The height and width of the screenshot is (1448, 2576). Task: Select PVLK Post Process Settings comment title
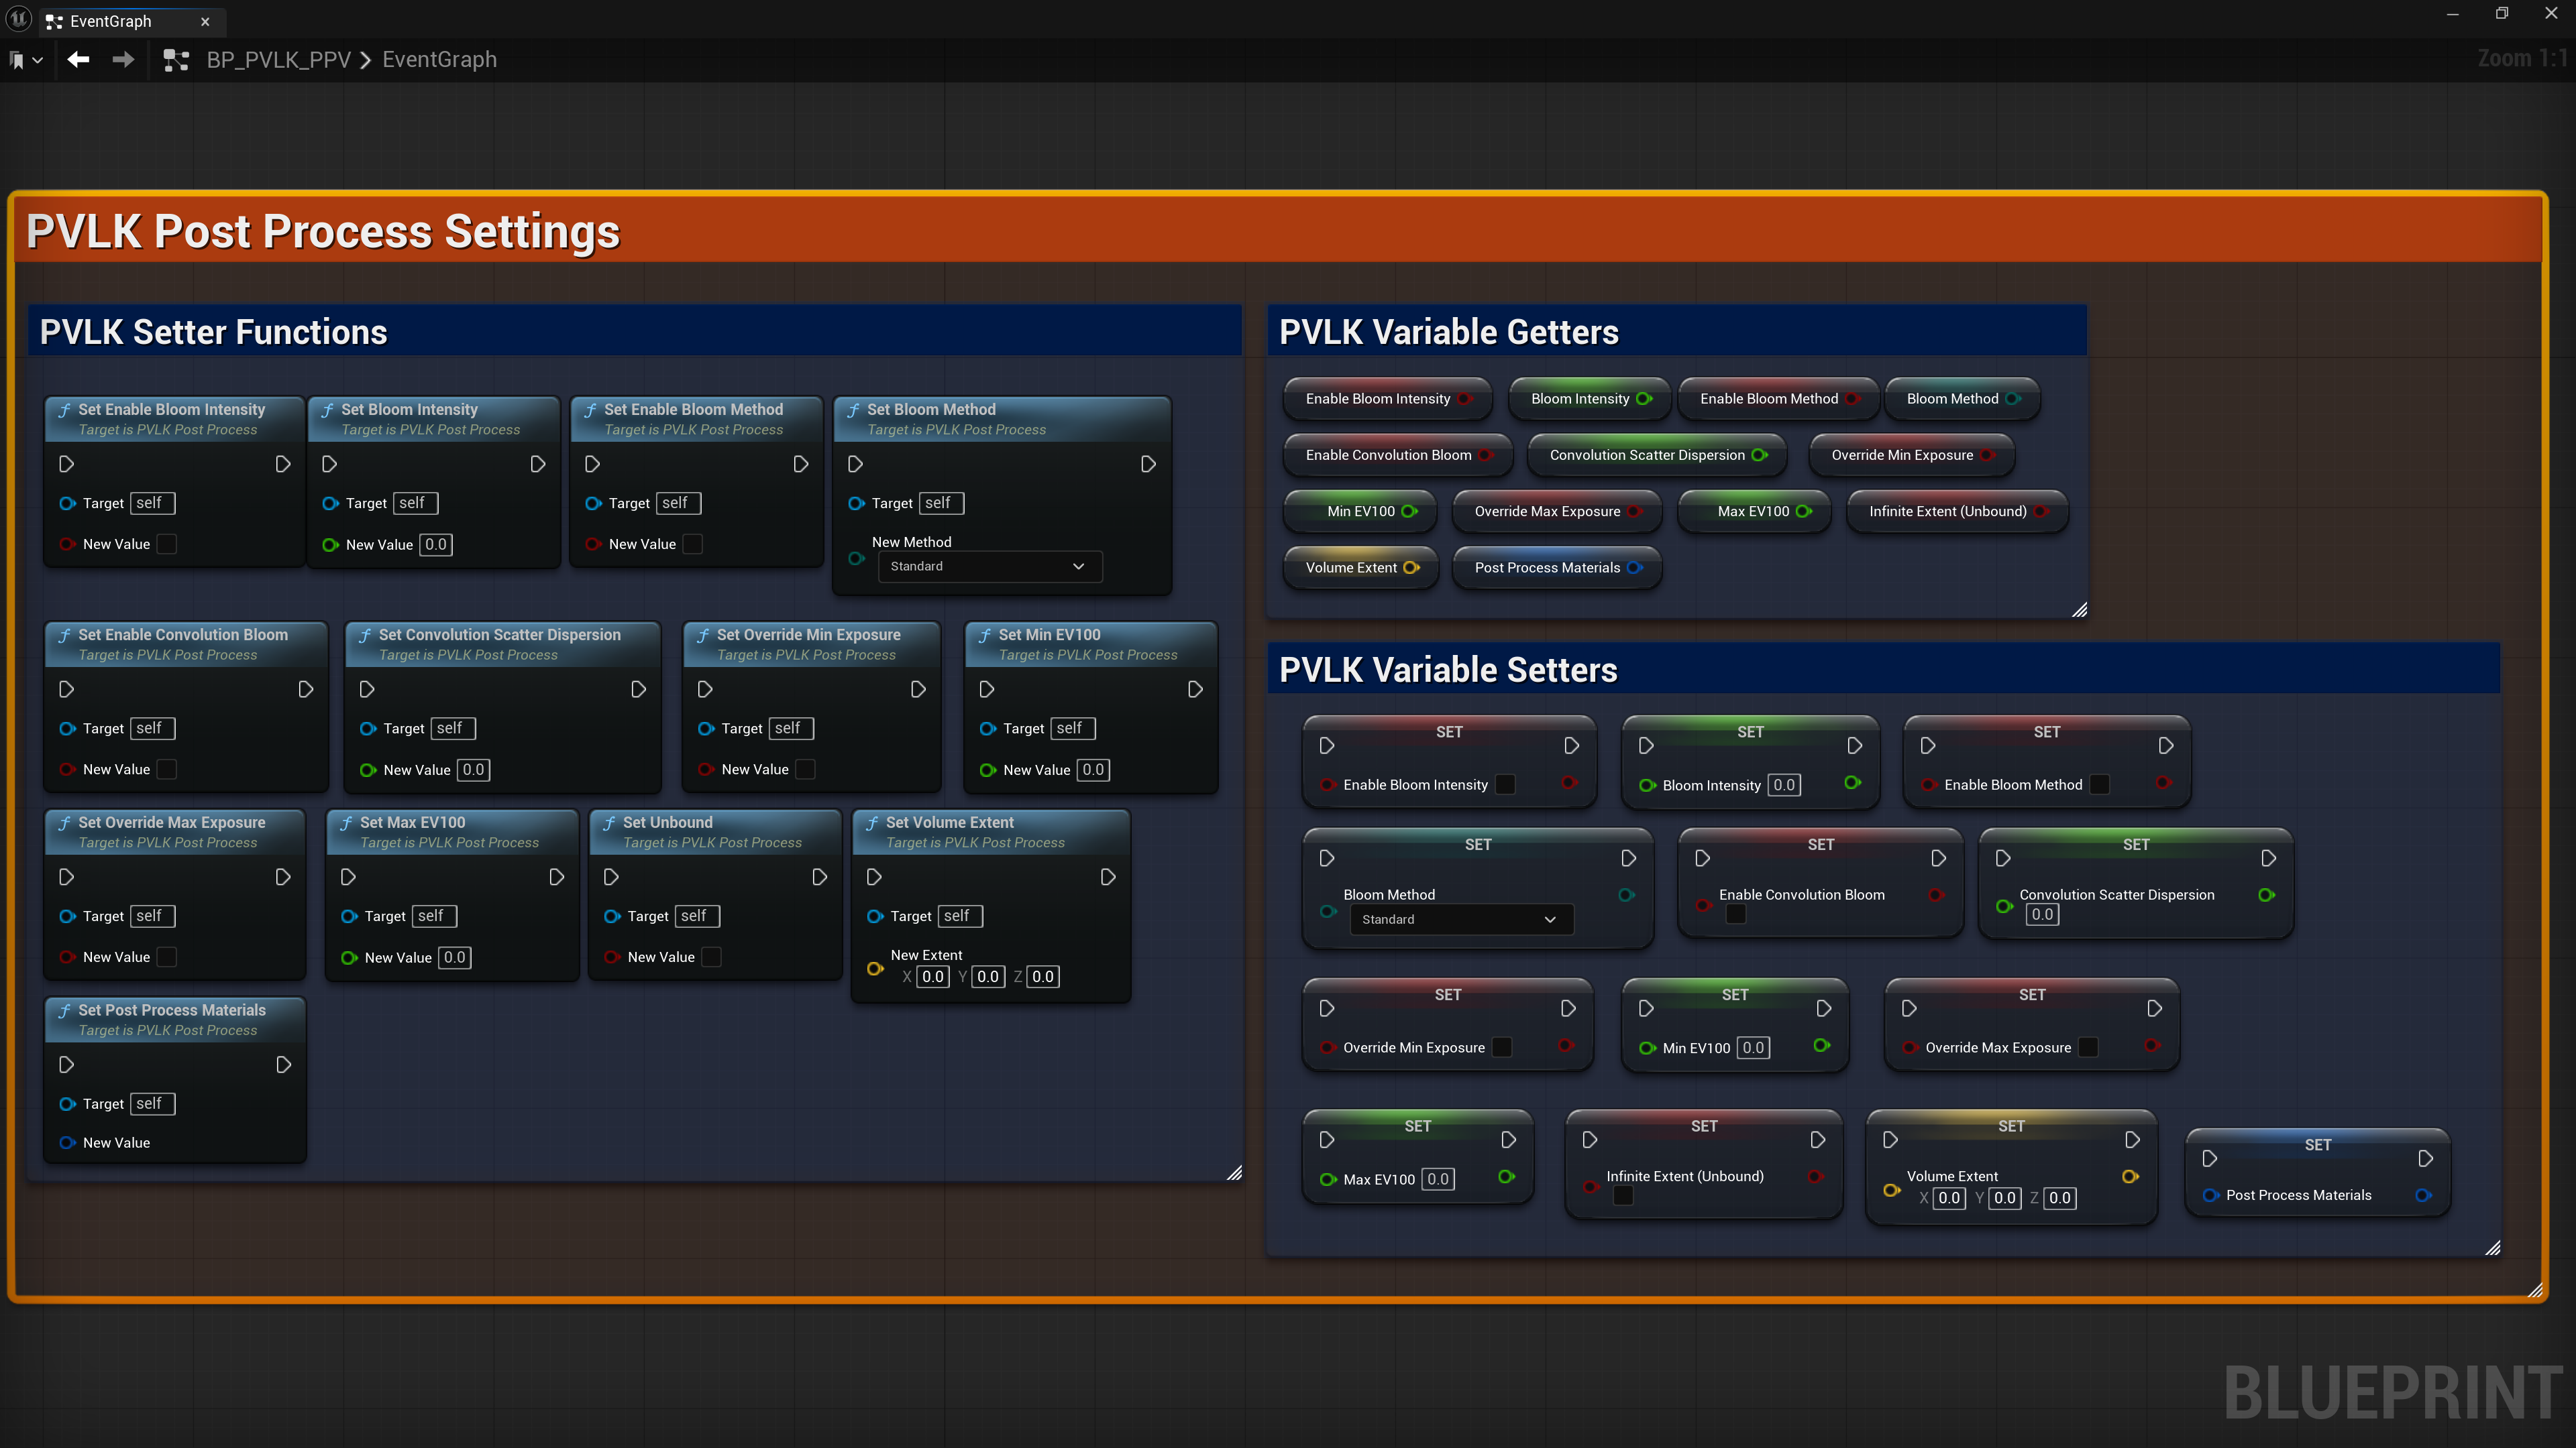point(323,231)
